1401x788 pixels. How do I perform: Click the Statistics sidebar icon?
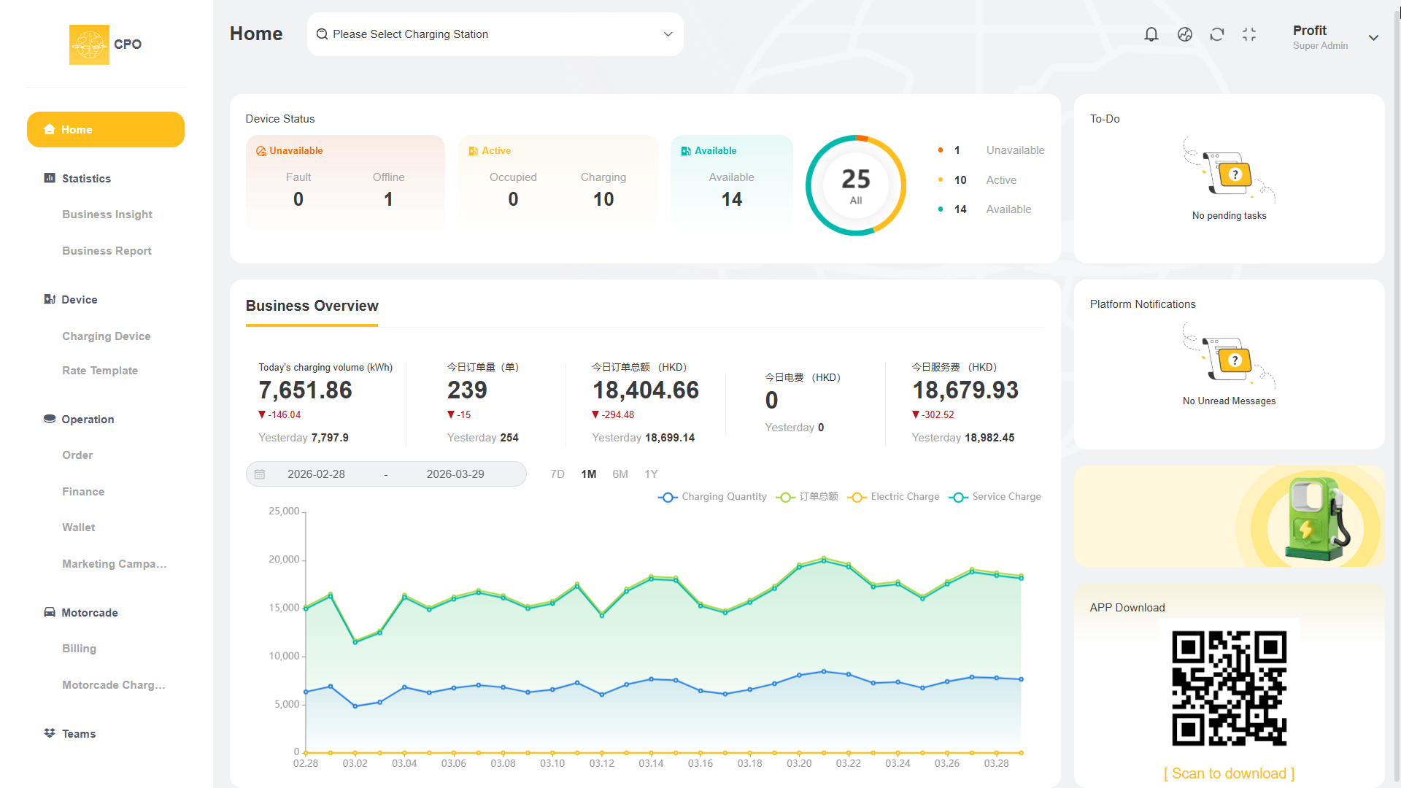tap(50, 178)
